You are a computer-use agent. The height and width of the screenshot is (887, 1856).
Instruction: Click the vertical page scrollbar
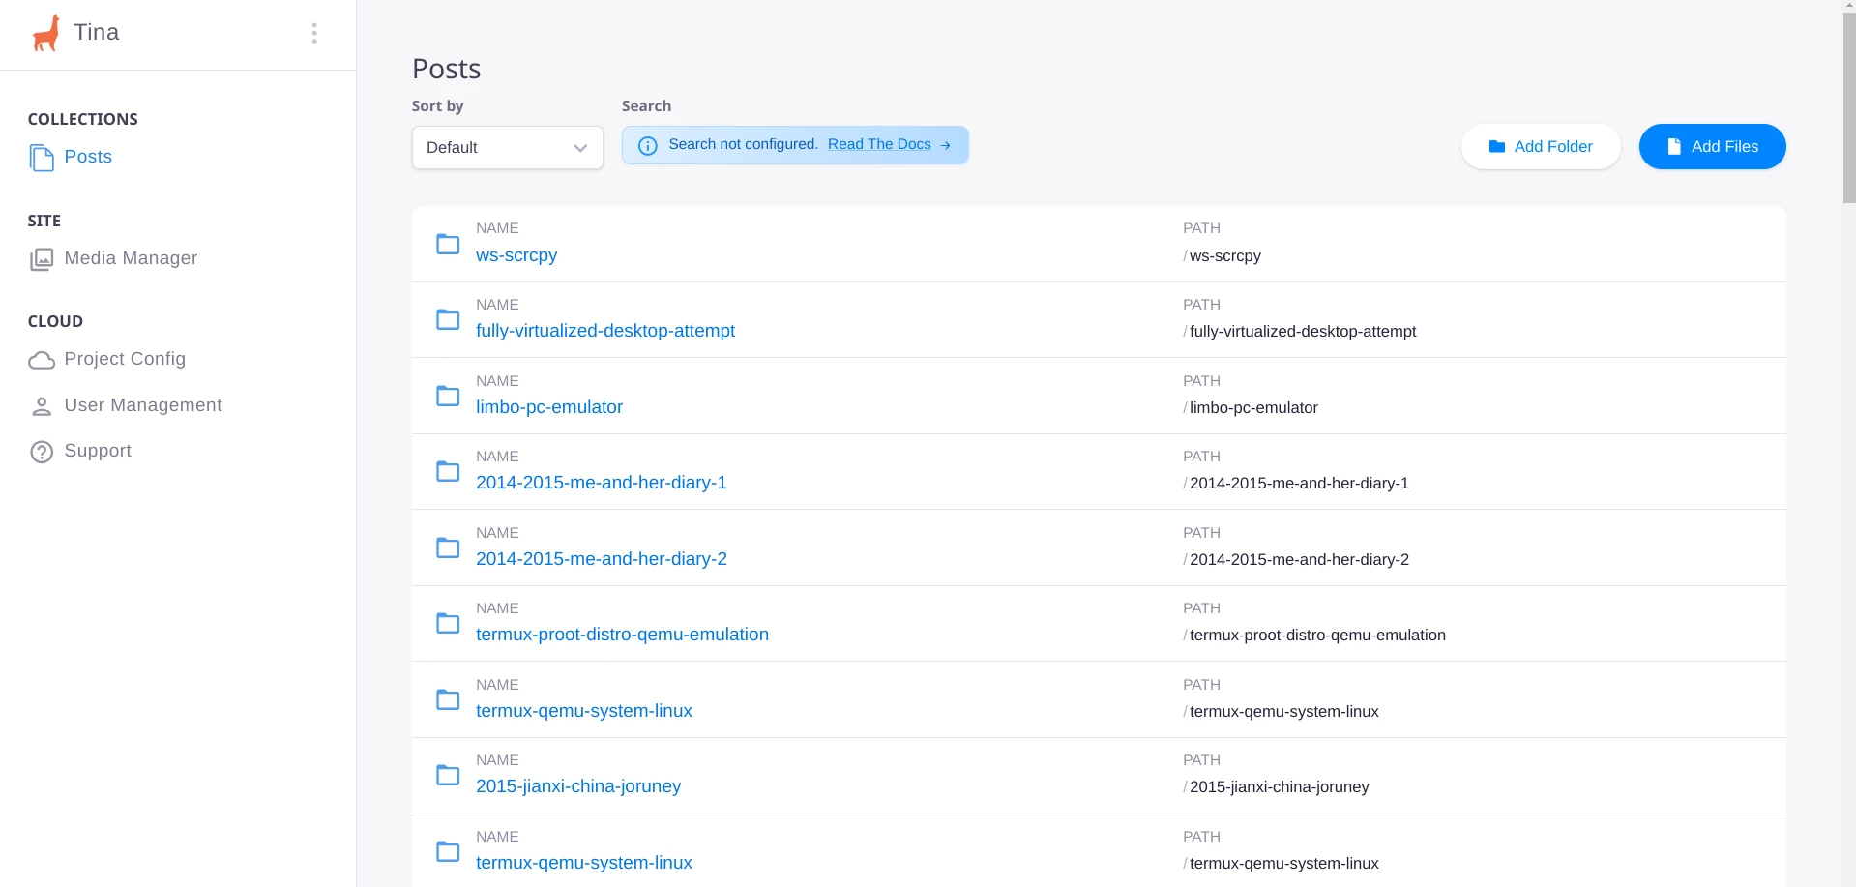click(x=1848, y=102)
